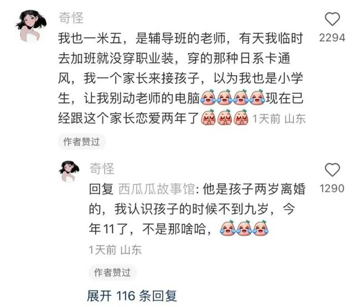356x307 pixels.
Task: Tap 1天前 山东 timestamp of top comment
Action: coord(279,119)
